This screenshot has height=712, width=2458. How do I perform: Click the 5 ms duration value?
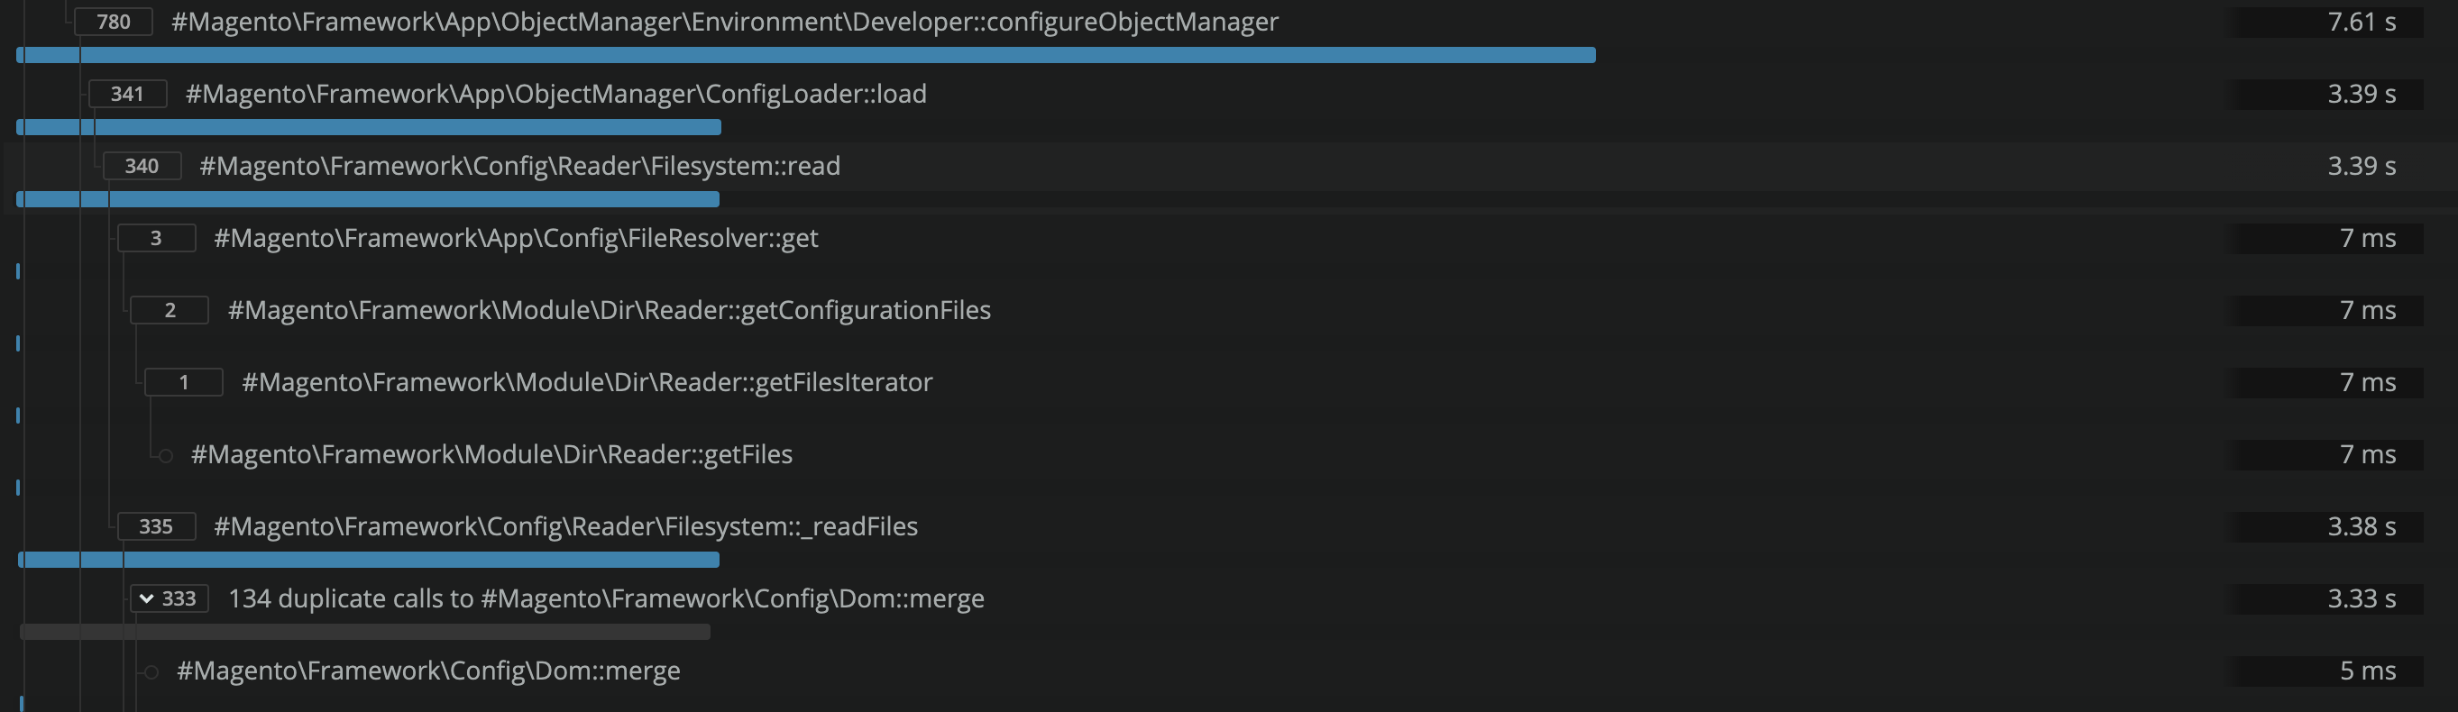pos(2367,671)
